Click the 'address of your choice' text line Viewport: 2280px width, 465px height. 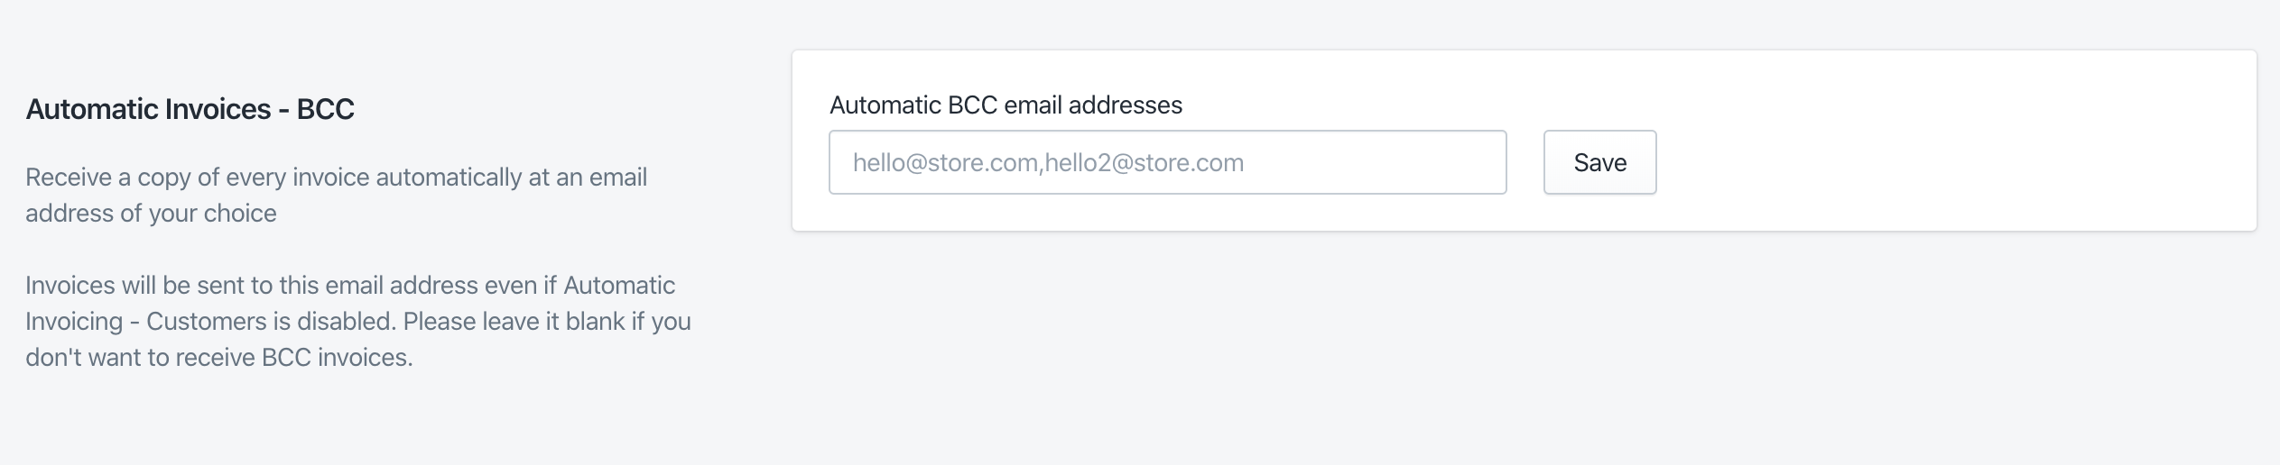[151, 214]
